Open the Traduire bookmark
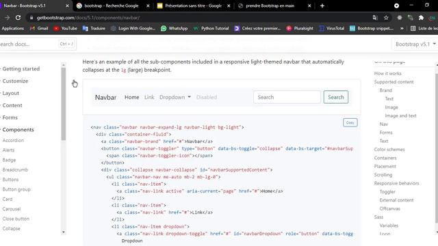 94,28
